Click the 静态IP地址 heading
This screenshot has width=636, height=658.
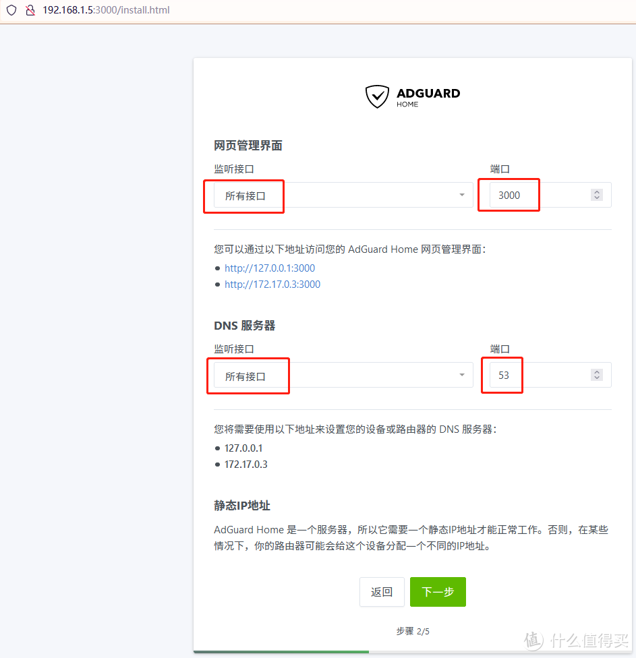[x=242, y=505]
